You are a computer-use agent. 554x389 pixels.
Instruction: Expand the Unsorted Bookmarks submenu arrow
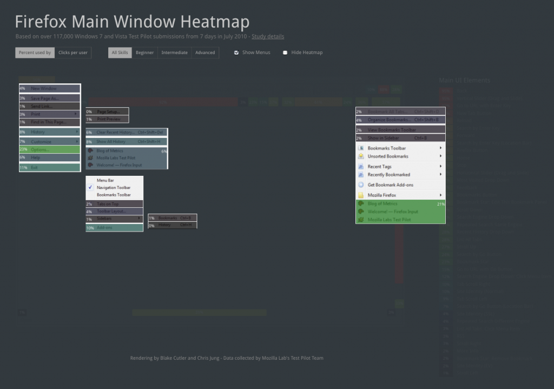[x=440, y=156]
